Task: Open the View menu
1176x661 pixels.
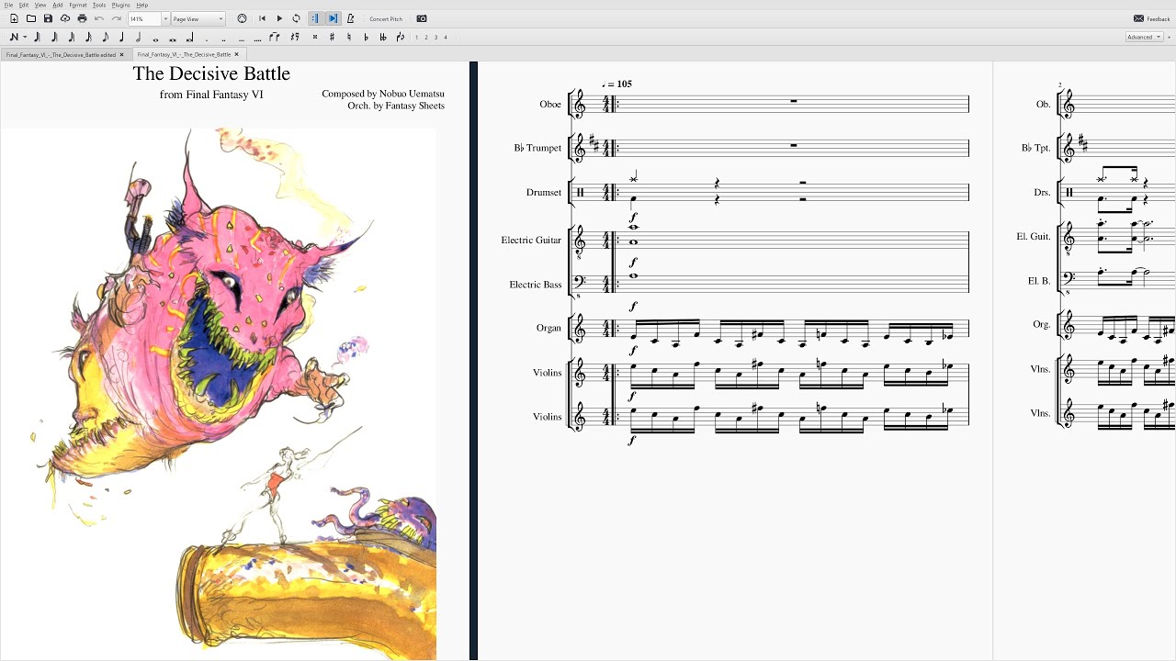Action: click(40, 5)
